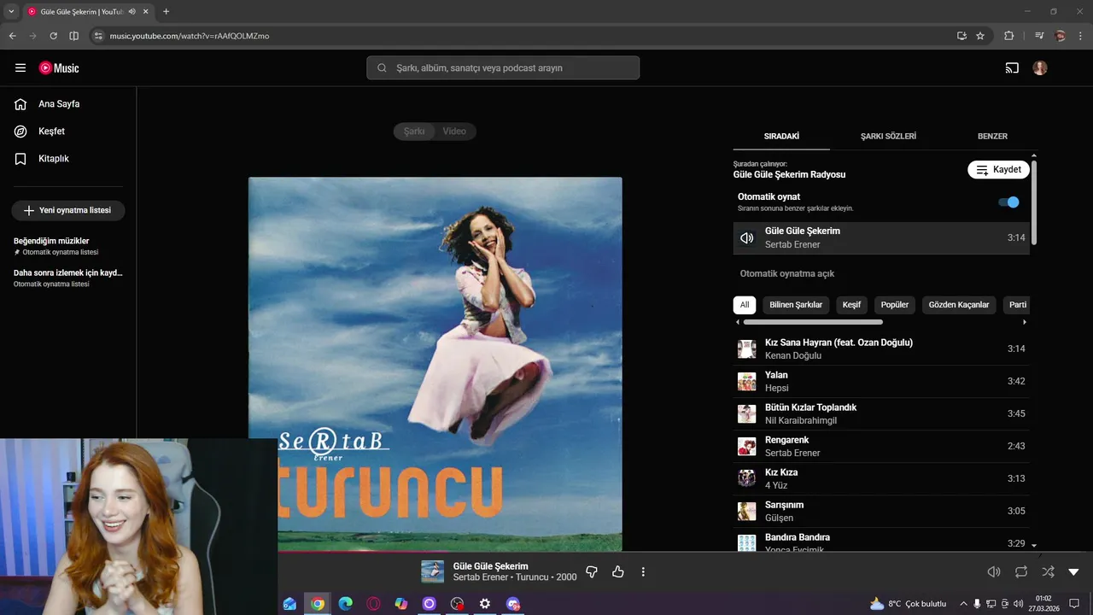Like the current song
The height and width of the screenshot is (615, 1093).
[x=618, y=571]
